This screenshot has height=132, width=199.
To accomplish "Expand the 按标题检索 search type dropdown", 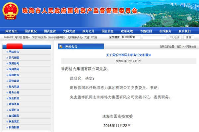I will pos(131,37).
